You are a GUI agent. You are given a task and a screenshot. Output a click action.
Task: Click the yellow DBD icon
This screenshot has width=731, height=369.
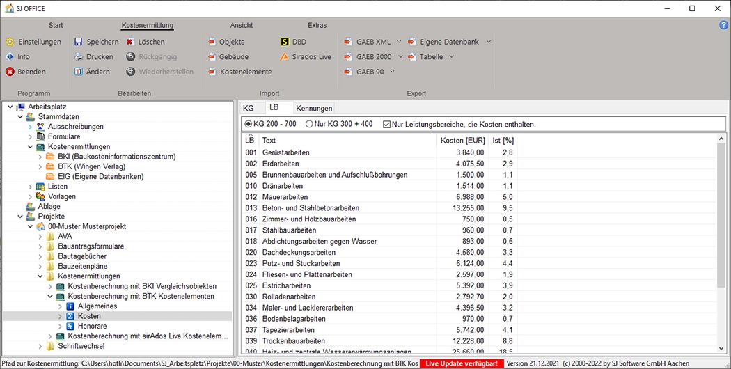284,42
